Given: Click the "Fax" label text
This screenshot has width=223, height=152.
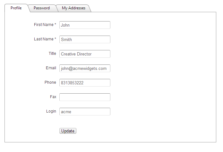Looking at the screenshot, I should (53, 97).
